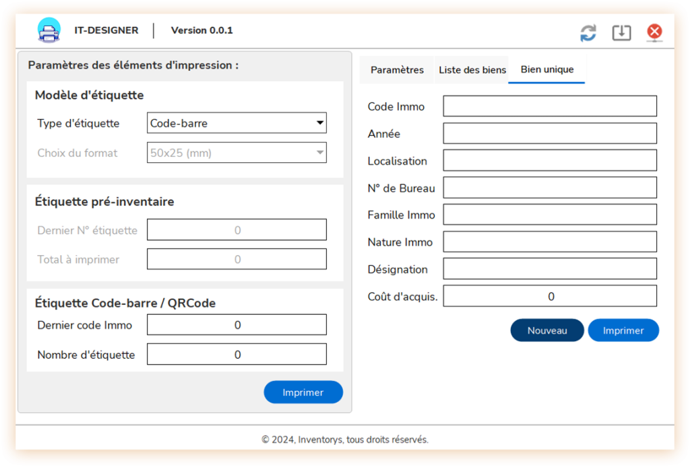Click into the Année field
This screenshot has height=467, width=690.
pos(550,133)
